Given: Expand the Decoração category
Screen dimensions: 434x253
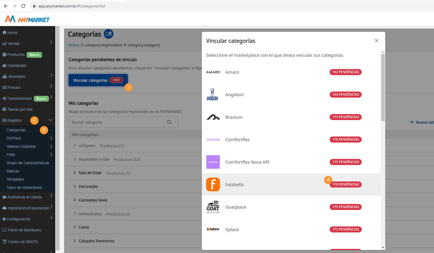Looking at the screenshot, I should [x=75, y=186].
